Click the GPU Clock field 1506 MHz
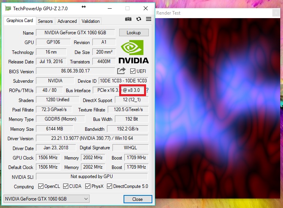The image size is (283, 208). coord(48,158)
